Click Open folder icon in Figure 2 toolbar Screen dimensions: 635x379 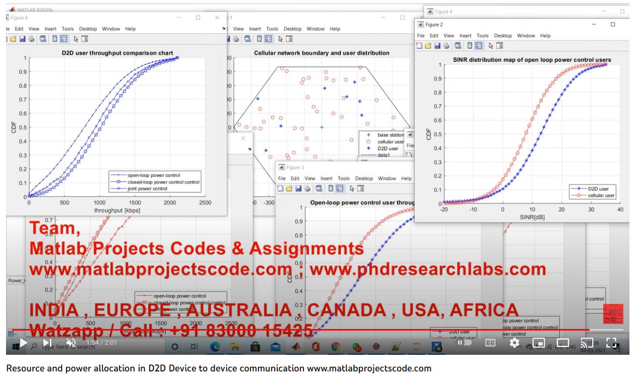[429, 46]
